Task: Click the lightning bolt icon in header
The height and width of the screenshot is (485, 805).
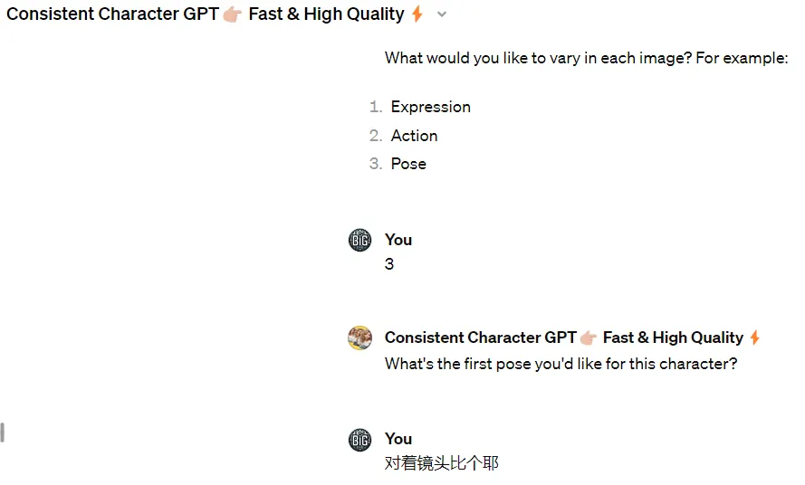Action: [x=417, y=14]
